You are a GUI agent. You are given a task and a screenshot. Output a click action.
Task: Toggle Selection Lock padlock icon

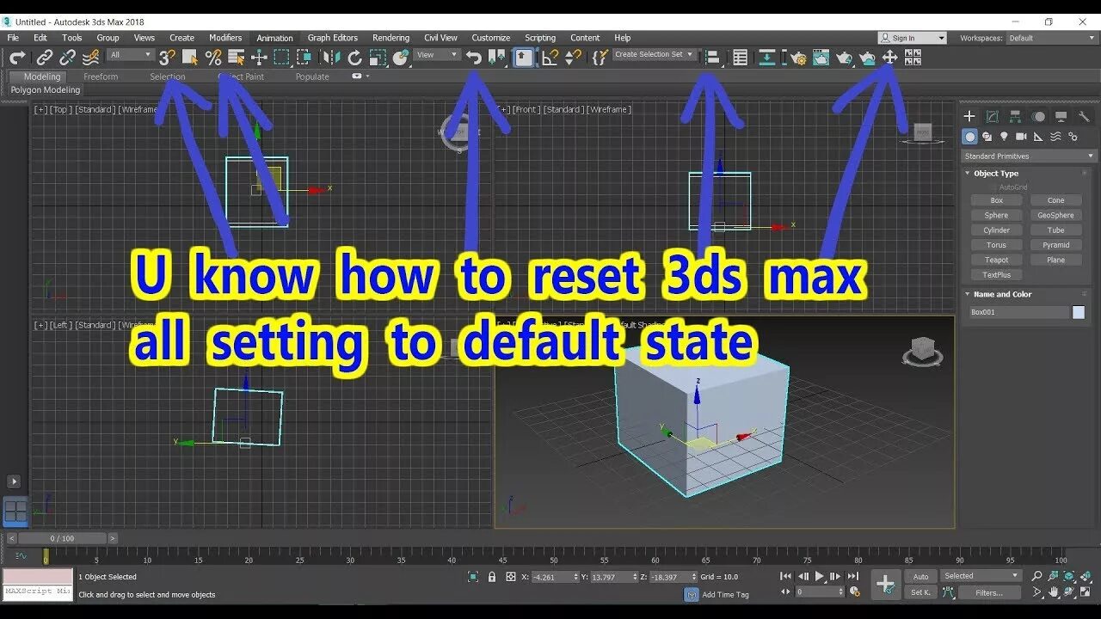click(x=492, y=577)
